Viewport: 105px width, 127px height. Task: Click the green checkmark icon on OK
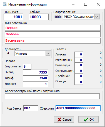tap(86, 120)
